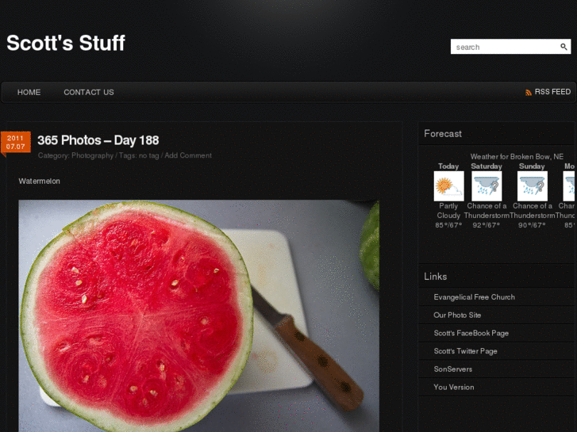Click the orange RSS feed icon

529,92
